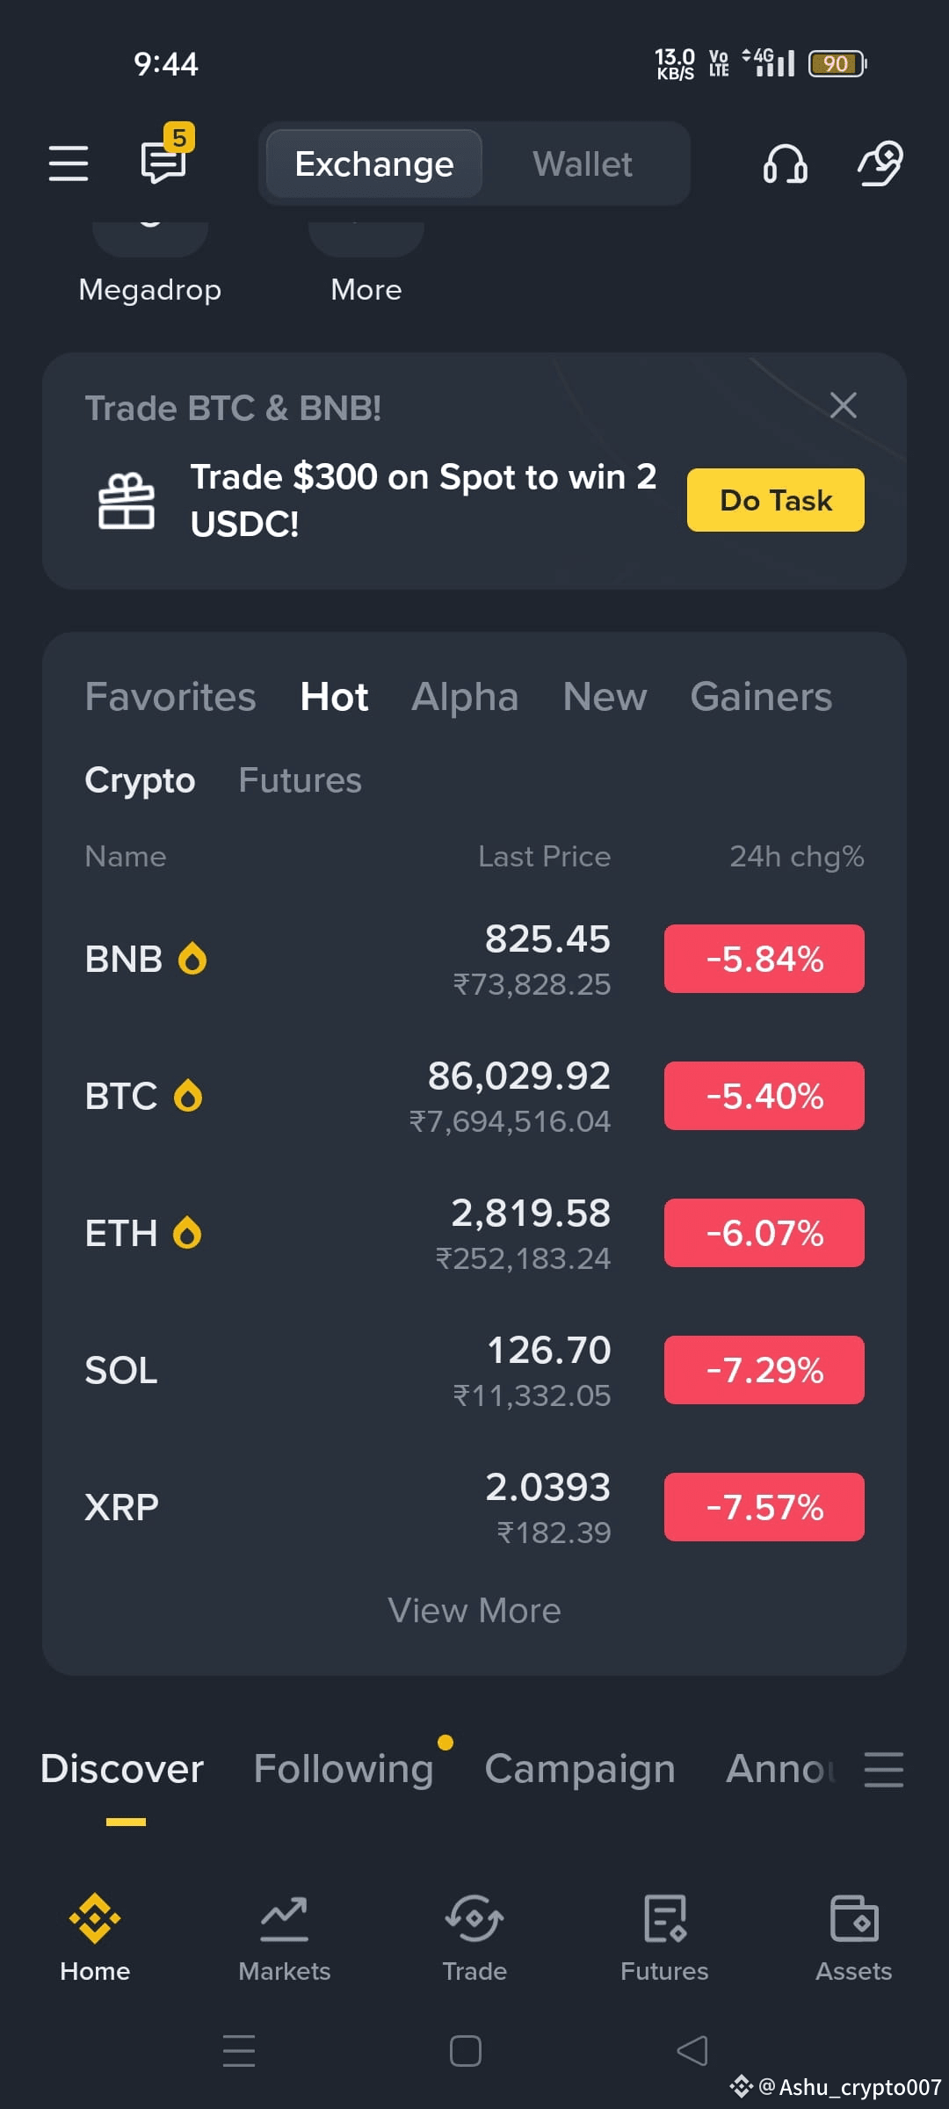Expand feed tabs list menu icon

pos(884,1769)
